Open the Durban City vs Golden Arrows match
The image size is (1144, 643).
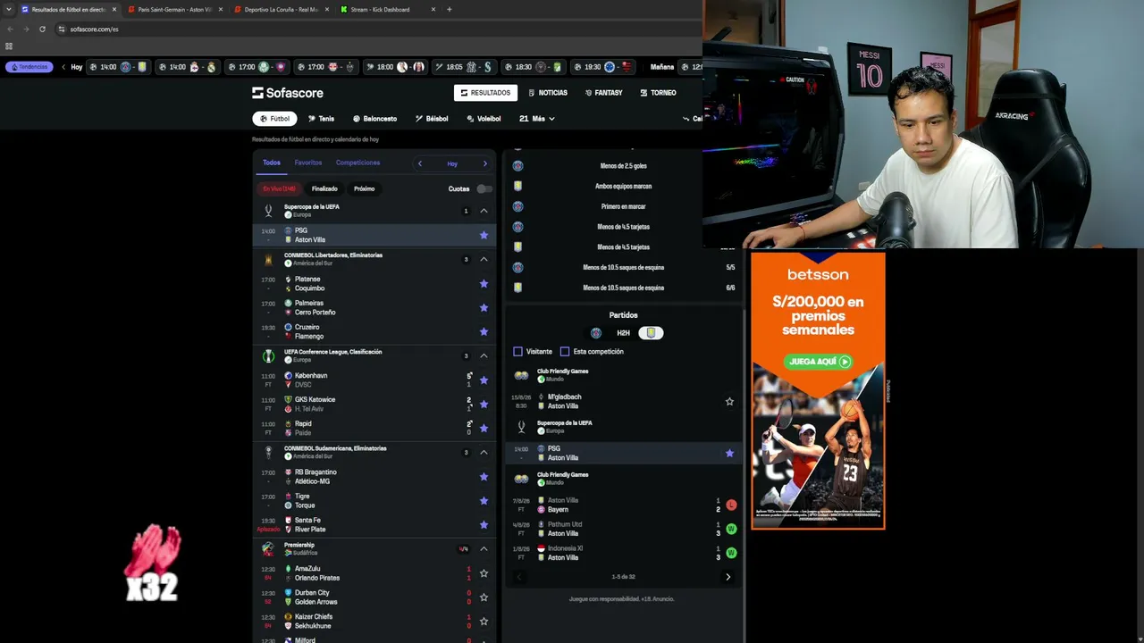pos(374,597)
